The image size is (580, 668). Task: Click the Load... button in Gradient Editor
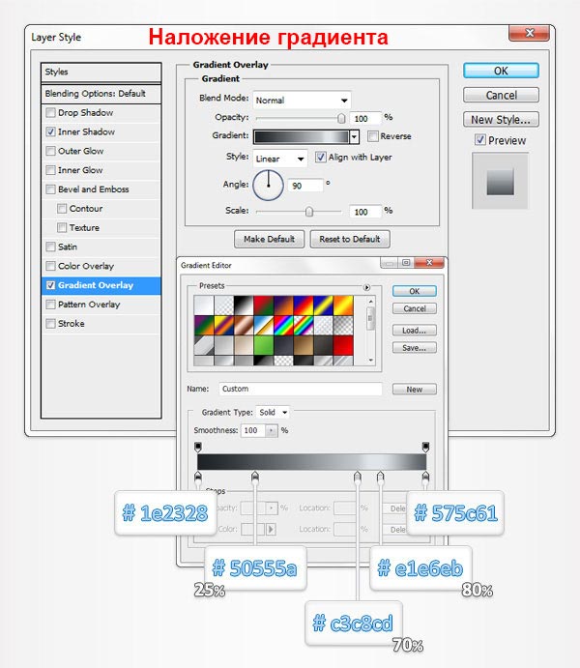click(x=415, y=331)
